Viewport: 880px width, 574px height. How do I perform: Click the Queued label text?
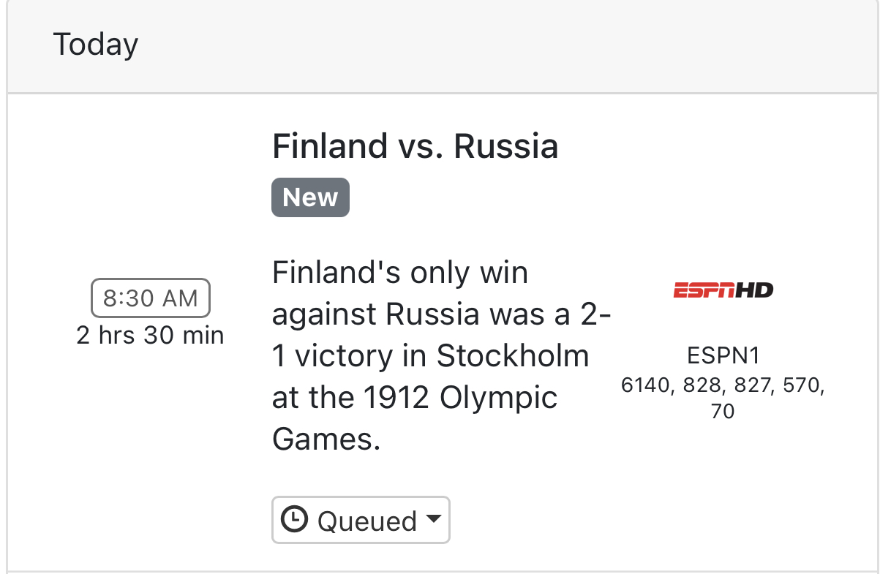click(x=366, y=521)
